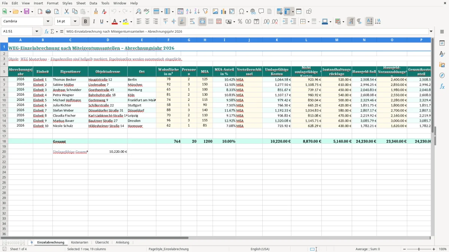Click the Save document icon
Viewport: 449px width, 252px height.
(x=27, y=12)
